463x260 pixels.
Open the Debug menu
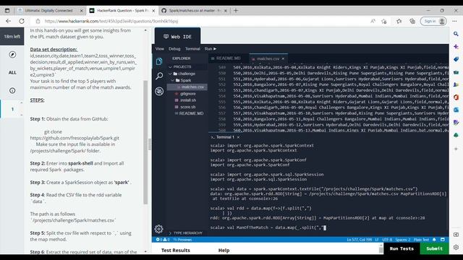pyautogui.click(x=174, y=48)
